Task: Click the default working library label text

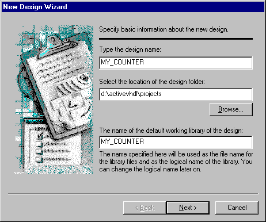Action: point(171,131)
